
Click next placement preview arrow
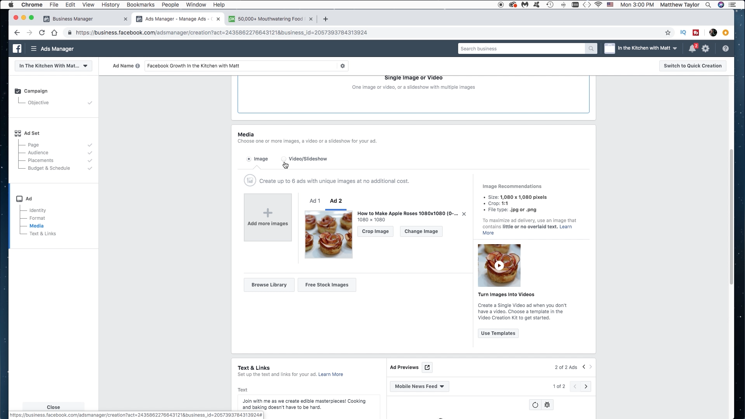[586, 386]
